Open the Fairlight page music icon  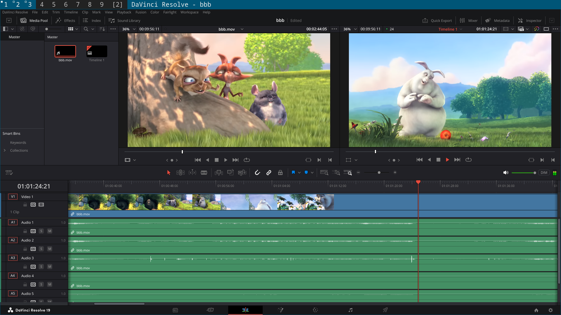351,310
